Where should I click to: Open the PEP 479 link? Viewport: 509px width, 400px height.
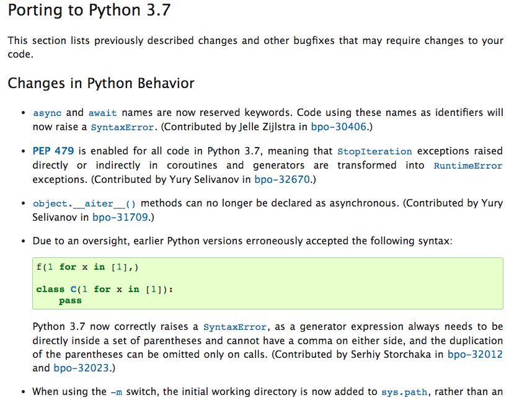[53, 151]
